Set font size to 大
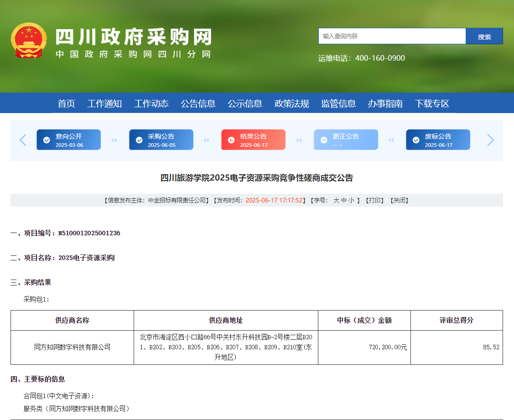The height and width of the screenshot is (420, 514). 336,200
